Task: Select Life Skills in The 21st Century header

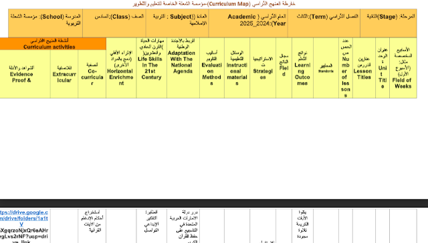Action: coord(152,68)
